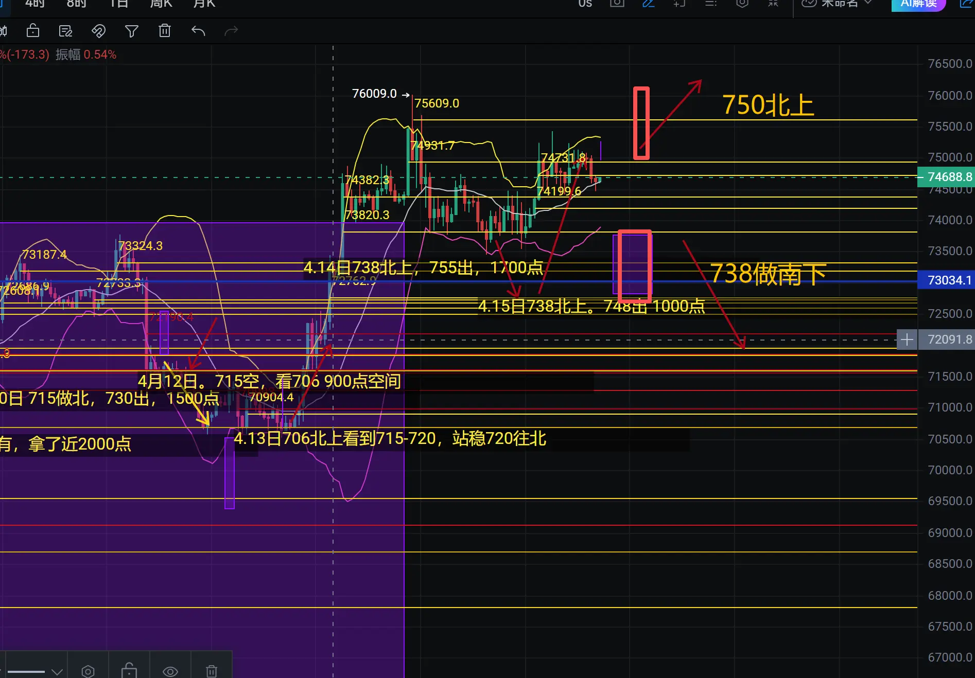Click the crosshair price label 72091.8
The height and width of the screenshot is (678, 975).
[946, 340]
